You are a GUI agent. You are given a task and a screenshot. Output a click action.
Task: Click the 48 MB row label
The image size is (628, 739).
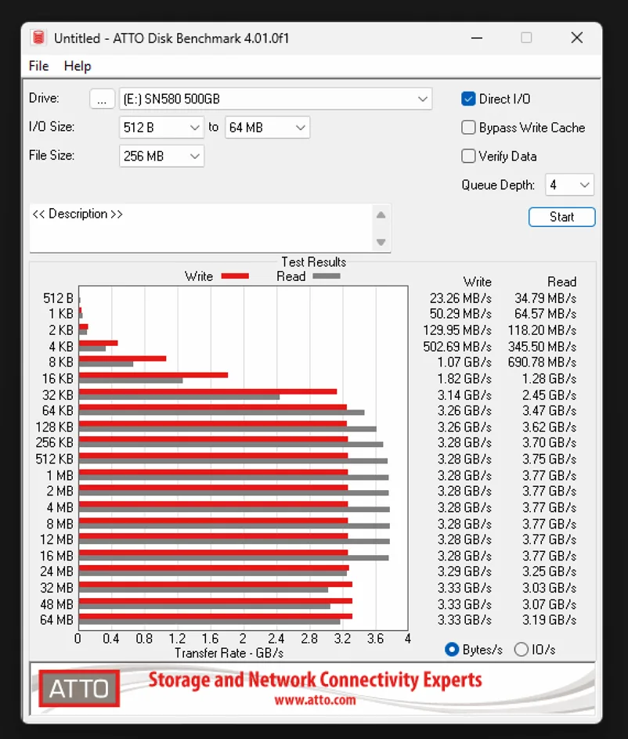[x=57, y=604]
